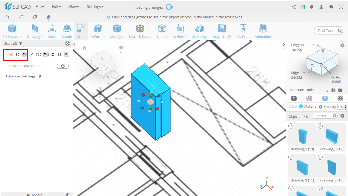348x196 pixels.
Task: Open the green M marketplace icon
Action: tap(303, 7)
